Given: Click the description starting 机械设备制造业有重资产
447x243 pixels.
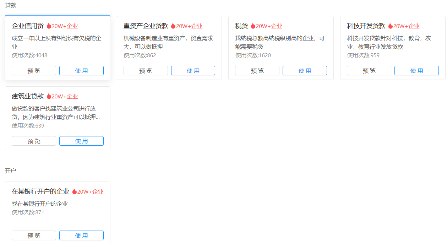Looking at the screenshot, I should tap(169, 42).
